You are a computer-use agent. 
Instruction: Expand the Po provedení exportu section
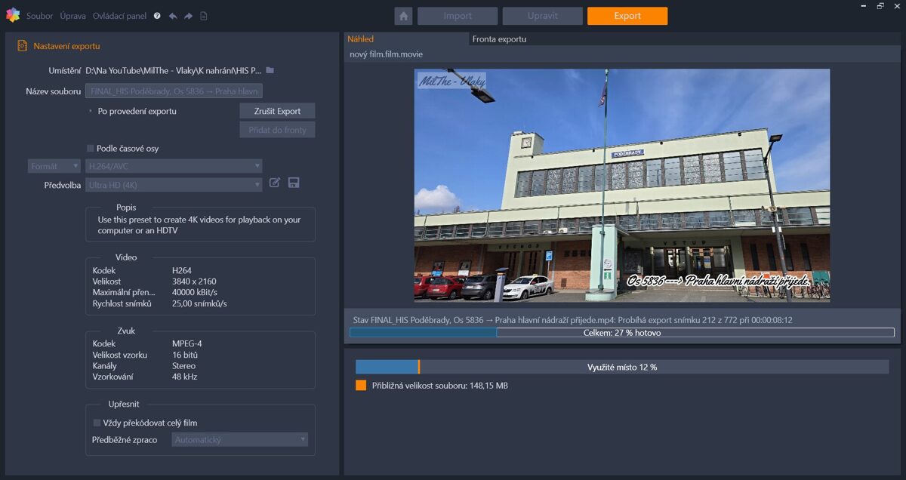[89, 110]
